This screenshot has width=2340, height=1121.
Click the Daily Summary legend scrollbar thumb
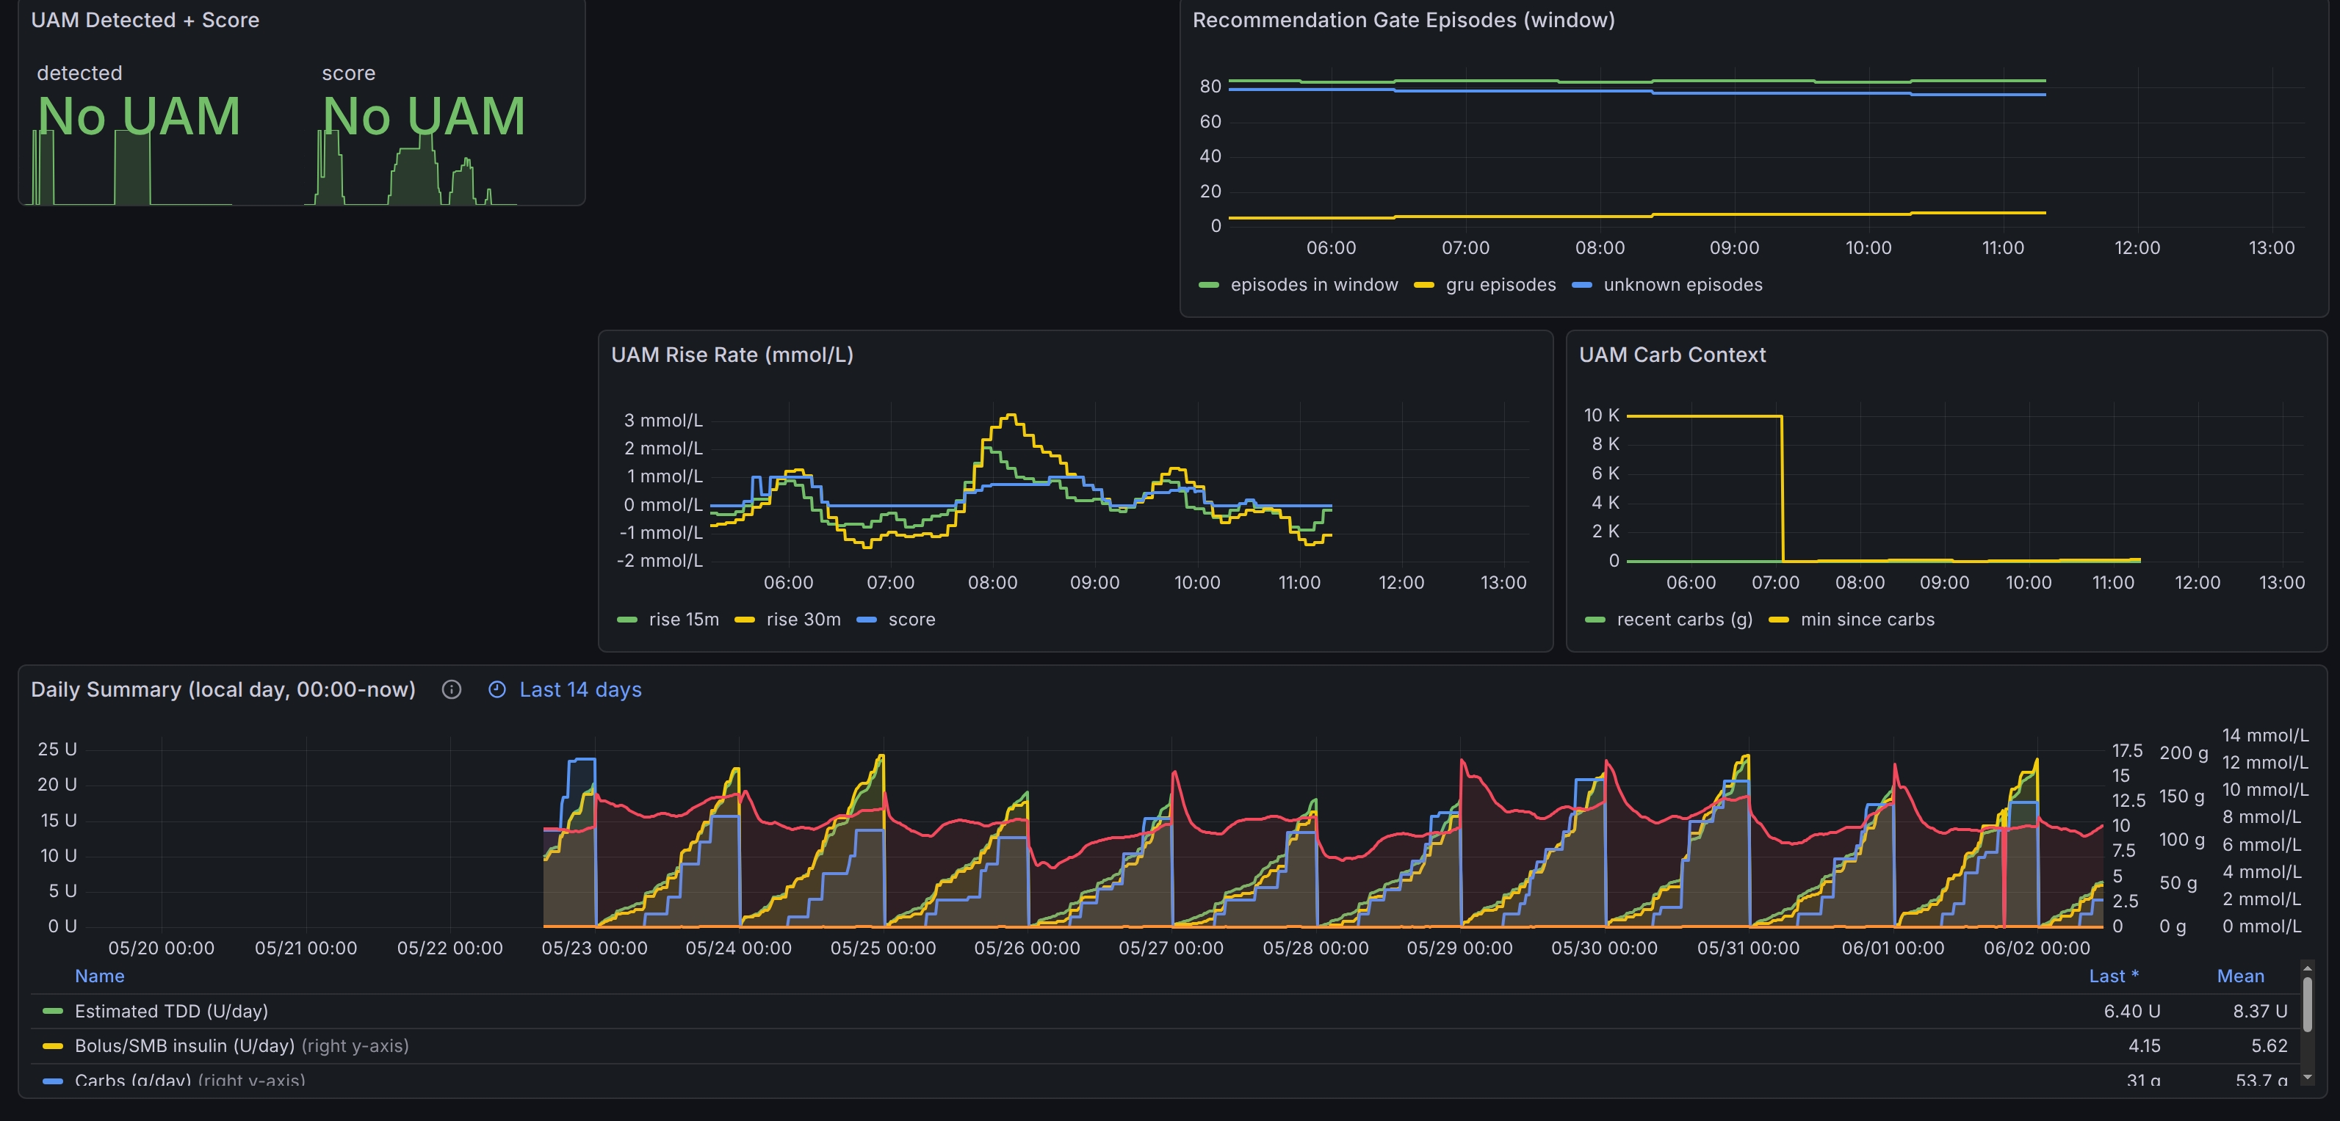[x=2307, y=1004]
